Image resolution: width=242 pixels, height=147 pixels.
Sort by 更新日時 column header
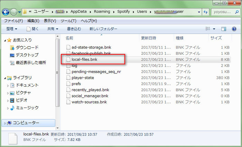(148, 38)
